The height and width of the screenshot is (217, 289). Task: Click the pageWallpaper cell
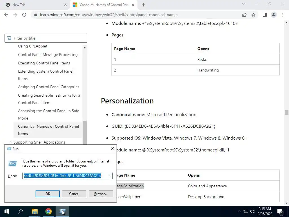[128, 197]
